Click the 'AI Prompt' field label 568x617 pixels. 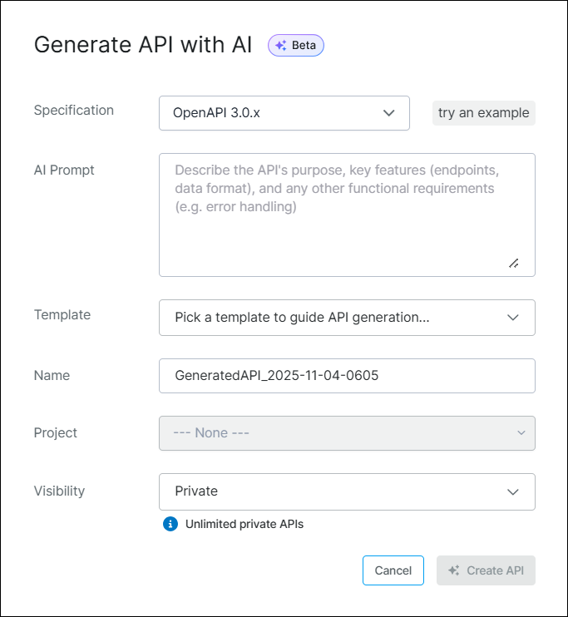point(64,170)
